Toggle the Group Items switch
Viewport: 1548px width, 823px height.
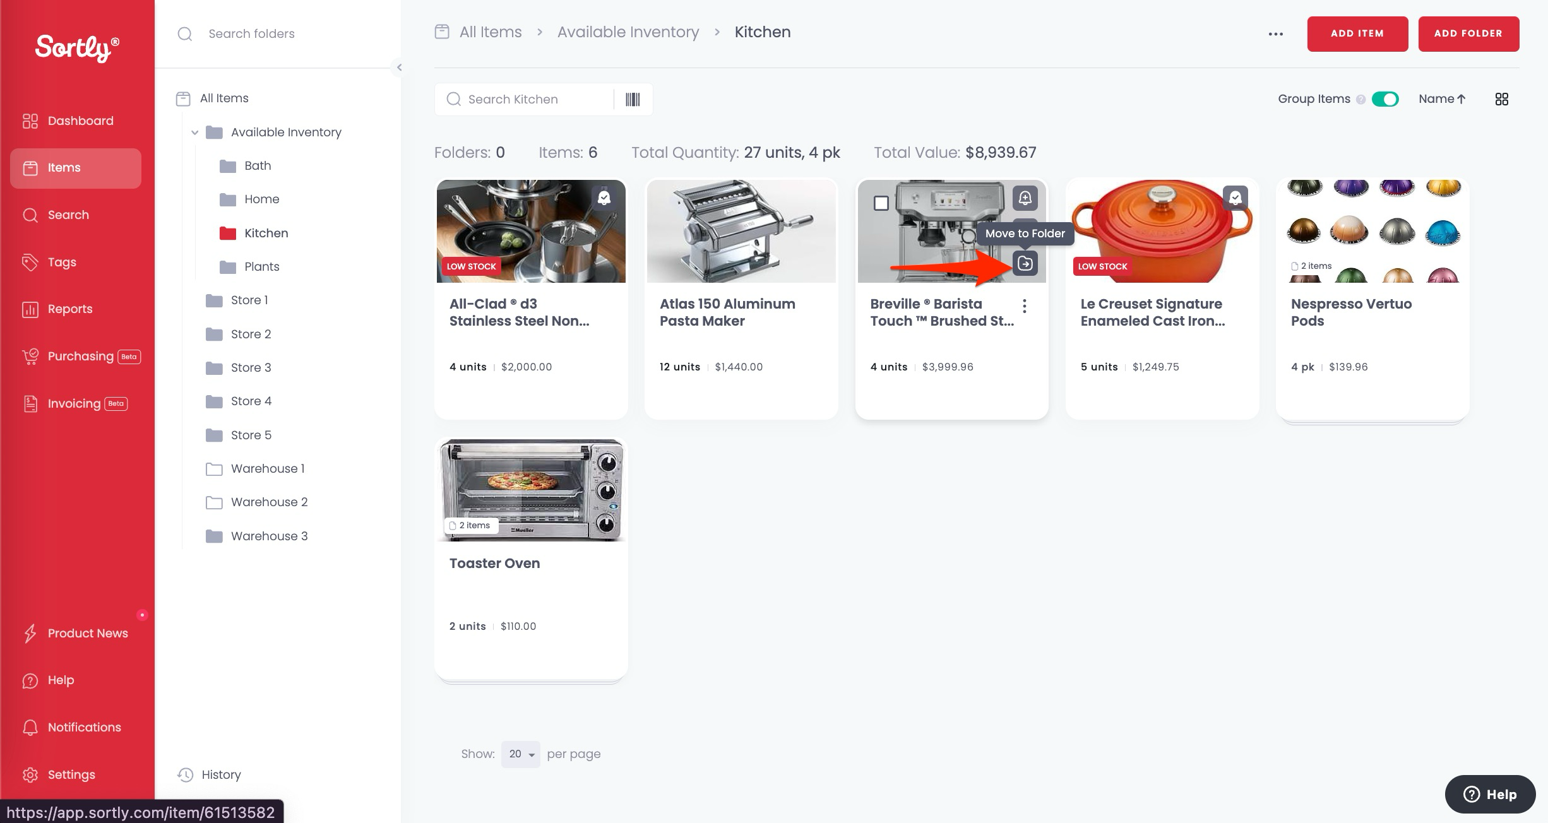pos(1385,99)
